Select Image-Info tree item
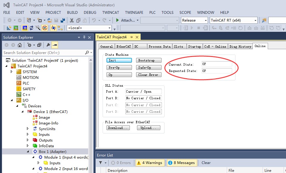 [48, 123]
